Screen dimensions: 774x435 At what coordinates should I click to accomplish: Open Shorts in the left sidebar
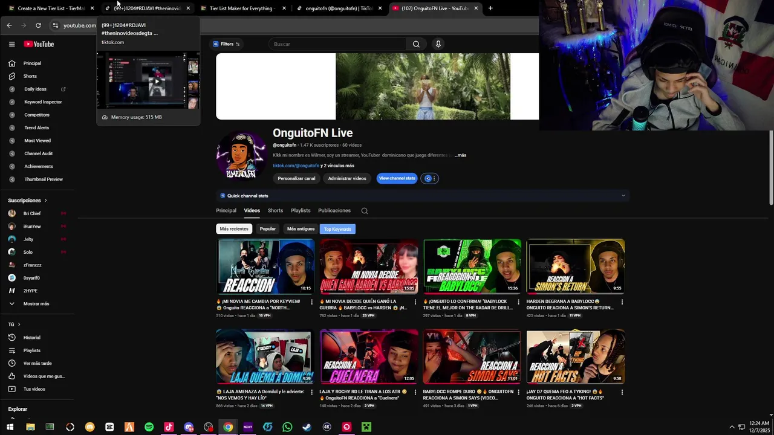click(30, 76)
